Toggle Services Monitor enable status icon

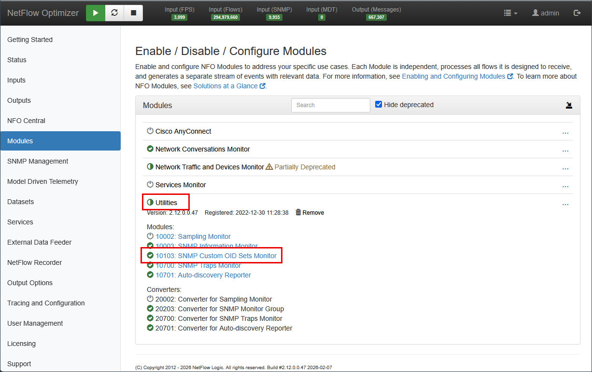150,185
